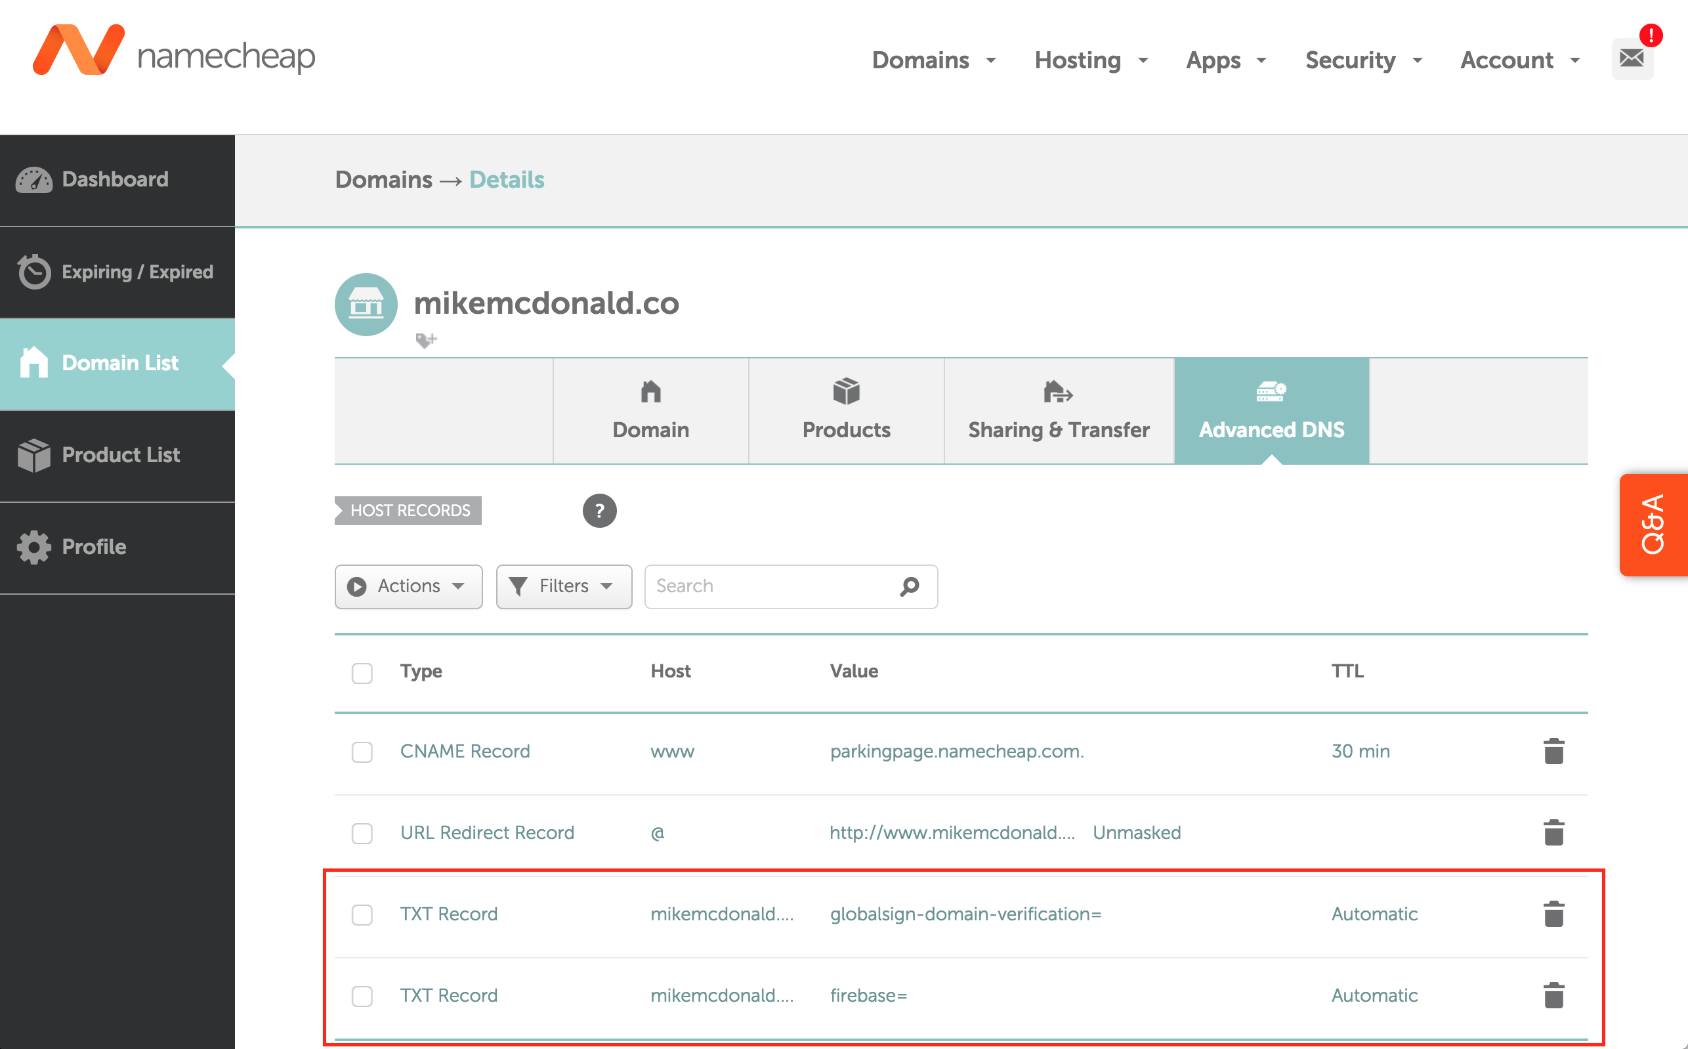Open the Actions dropdown
Viewport: 1688px width, 1049px height.
408,586
